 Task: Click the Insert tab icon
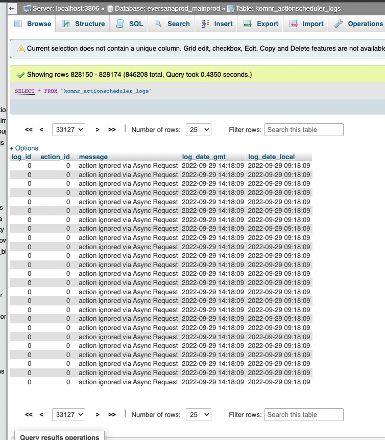(205, 24)
